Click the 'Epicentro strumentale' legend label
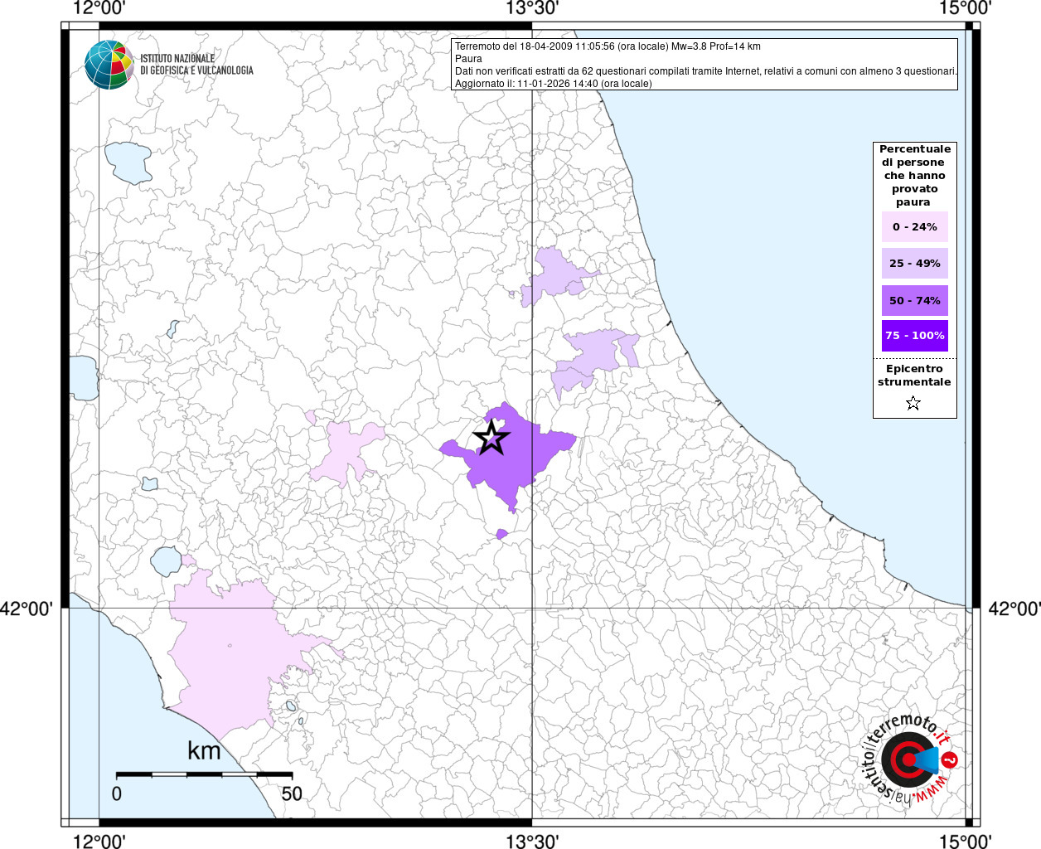The image size is (1041, 849). pos(915,376)
